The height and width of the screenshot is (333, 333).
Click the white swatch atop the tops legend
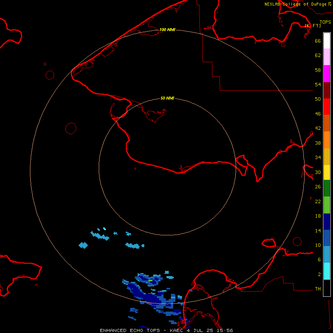point(327,41)
